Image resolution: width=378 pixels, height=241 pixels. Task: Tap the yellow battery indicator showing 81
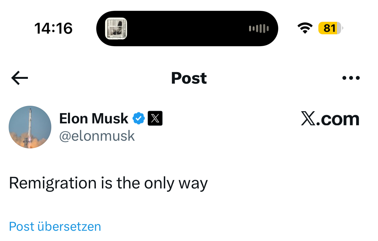coord(330,28)
